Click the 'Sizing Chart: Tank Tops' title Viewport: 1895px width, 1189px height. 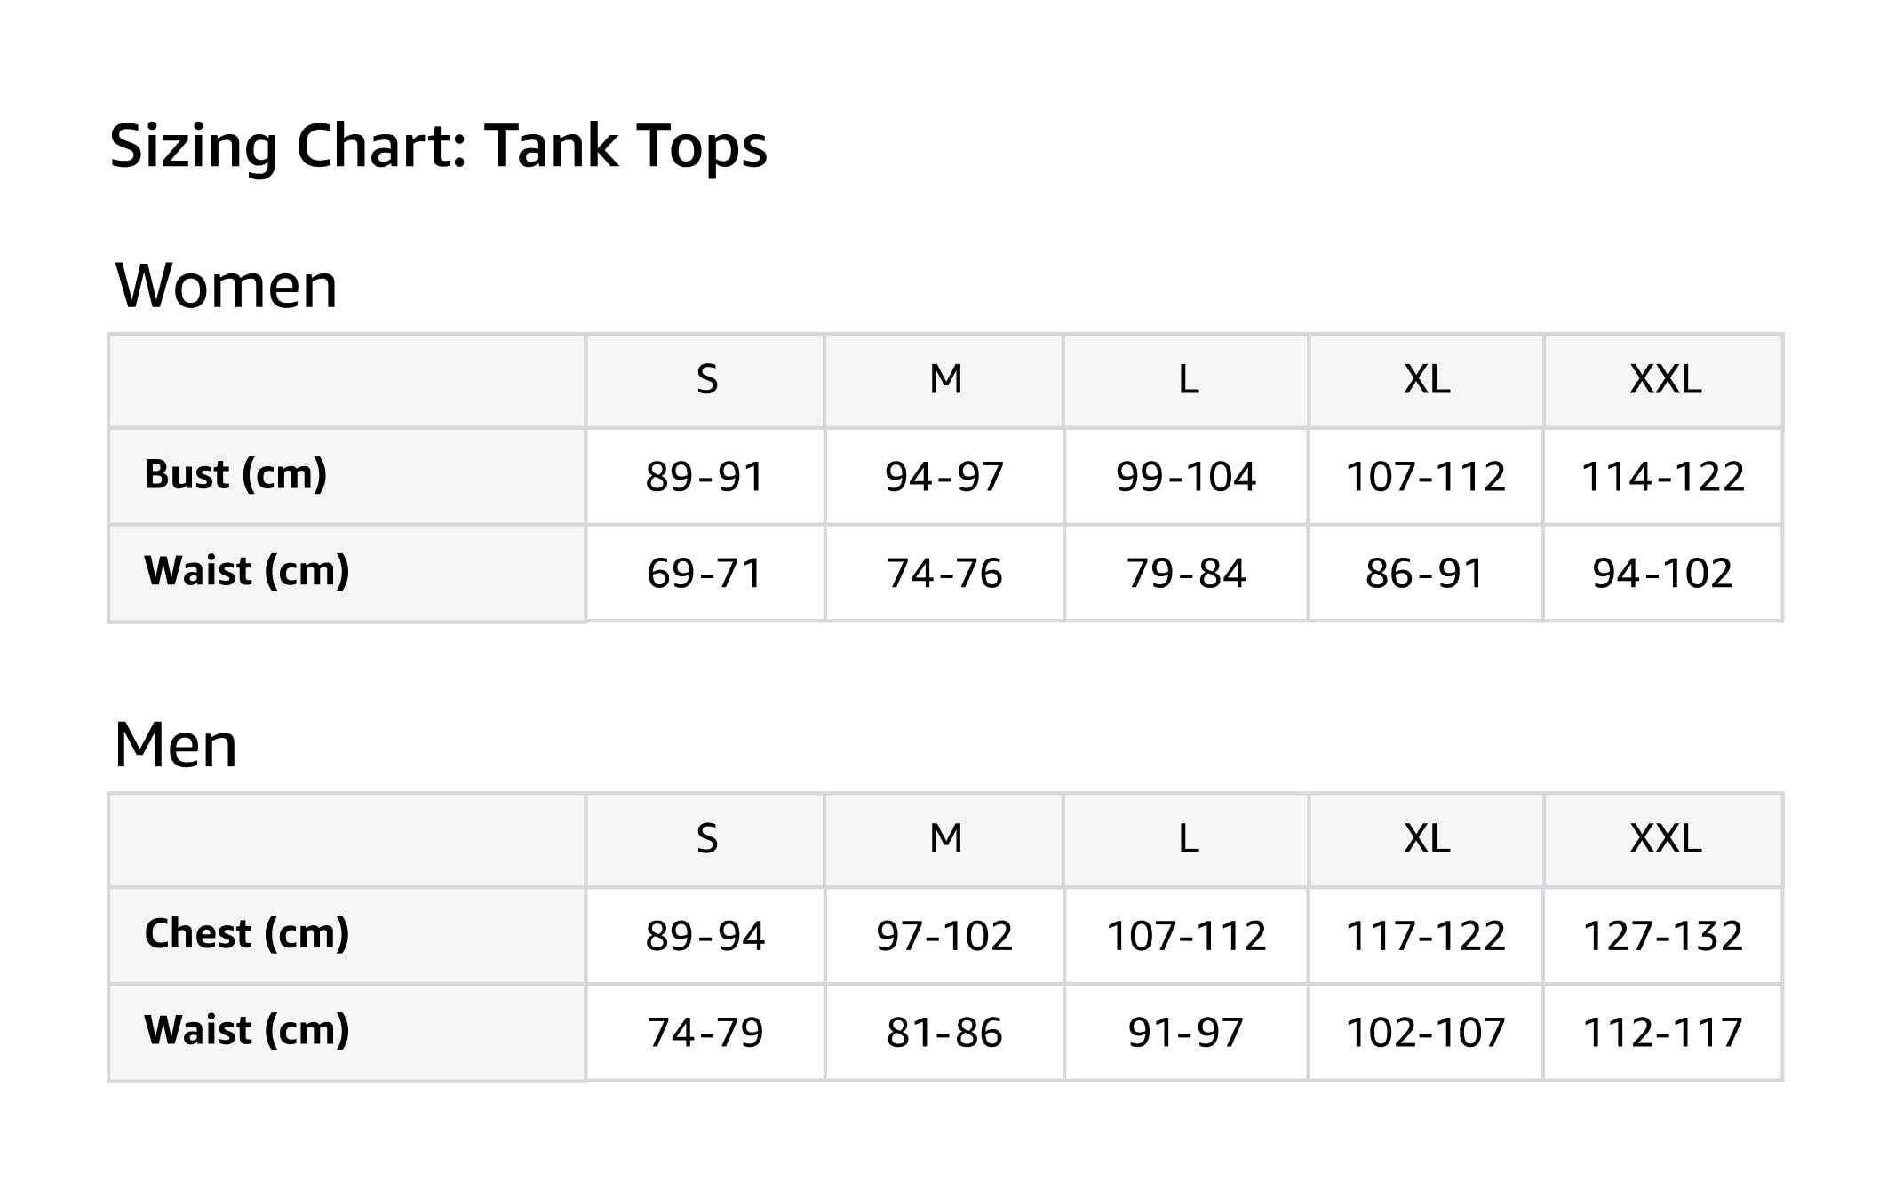[438, 146]
